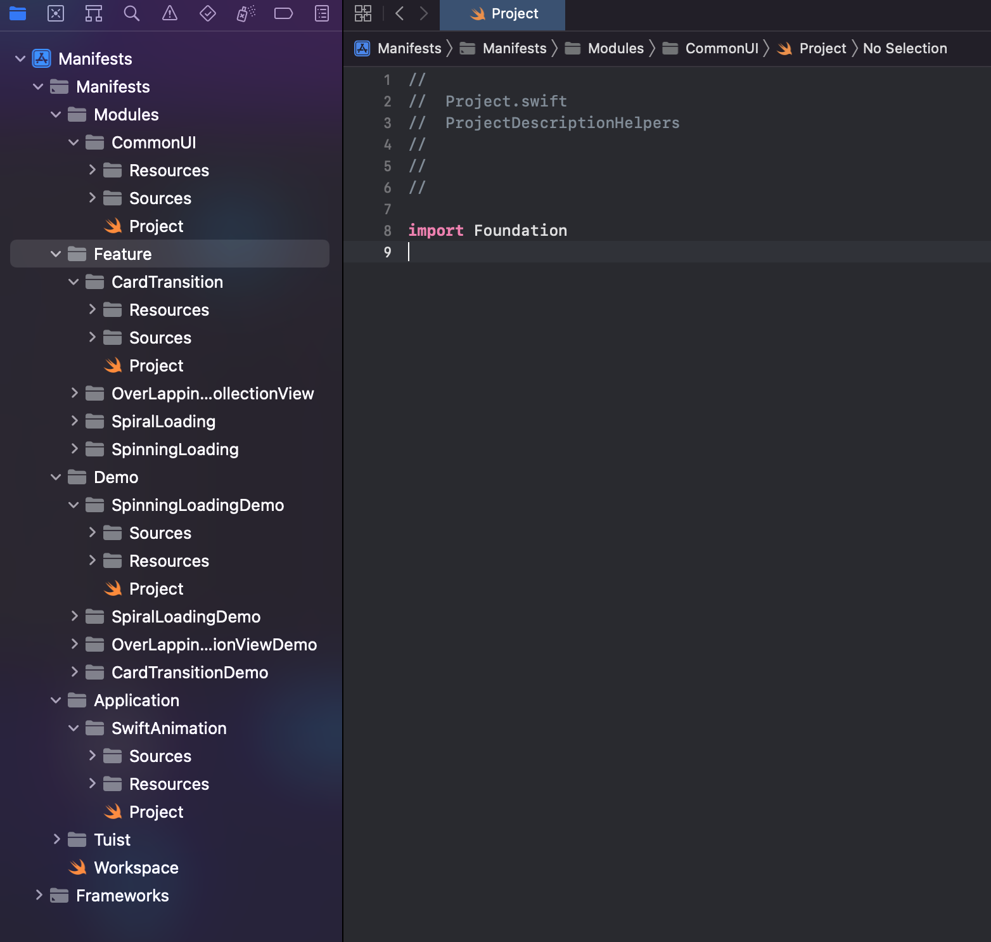Open Project swift file under SwiftAnimation

coord(144,812)
